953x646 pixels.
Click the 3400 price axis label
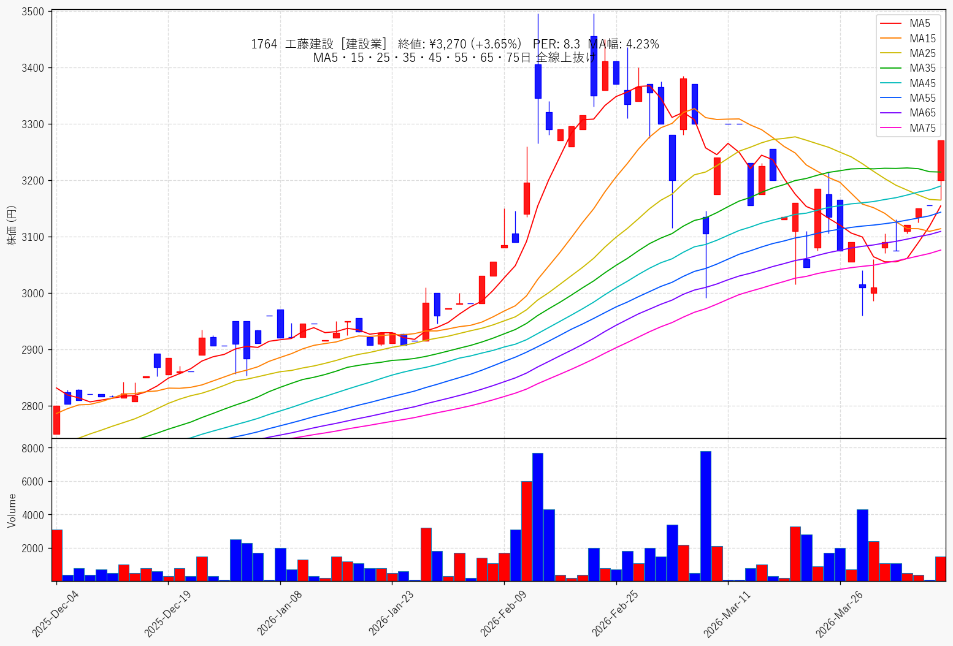[x=33, y=68]
